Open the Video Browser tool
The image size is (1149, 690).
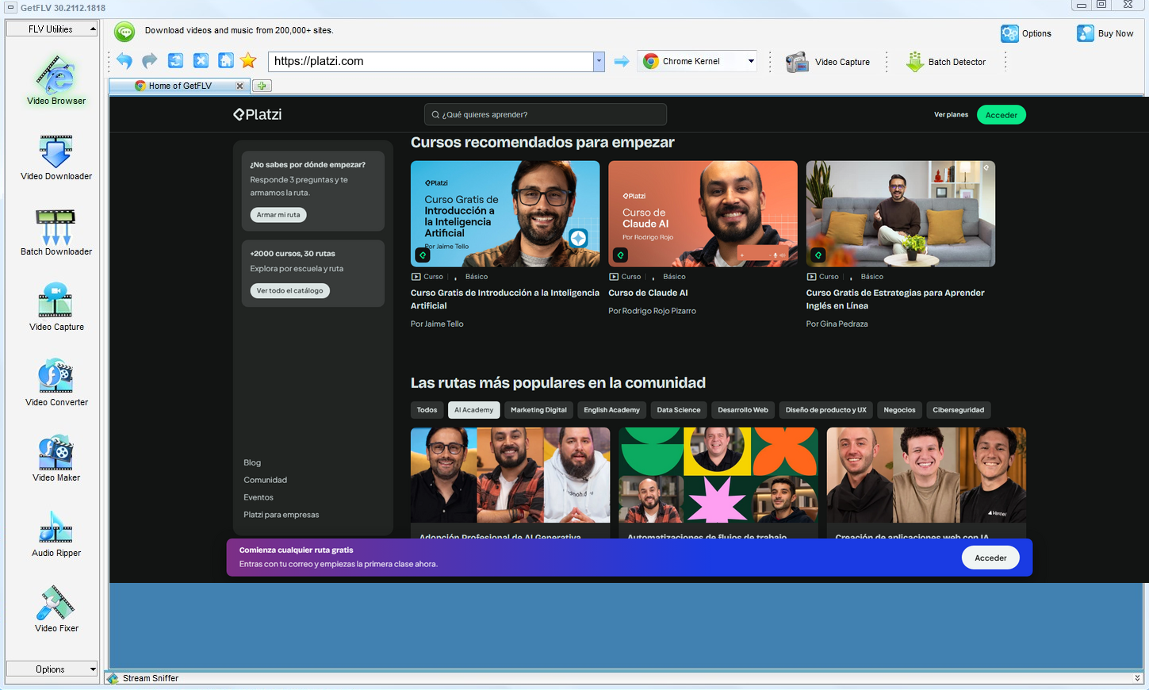pyautogui.click(x=56, y=81)
